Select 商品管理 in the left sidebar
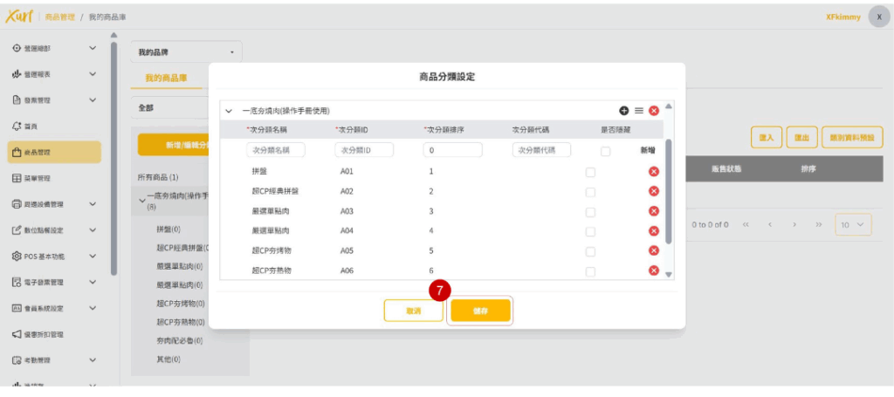The image size is (894, 397). [51, 152]
